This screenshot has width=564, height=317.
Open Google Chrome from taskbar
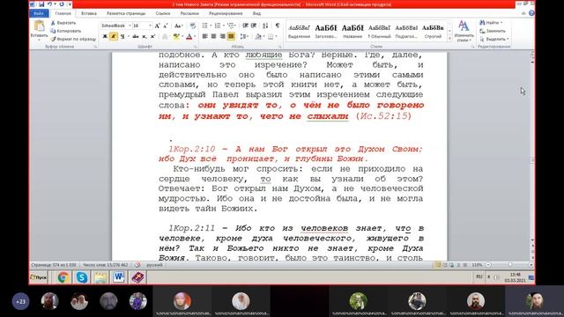point(63,277)
